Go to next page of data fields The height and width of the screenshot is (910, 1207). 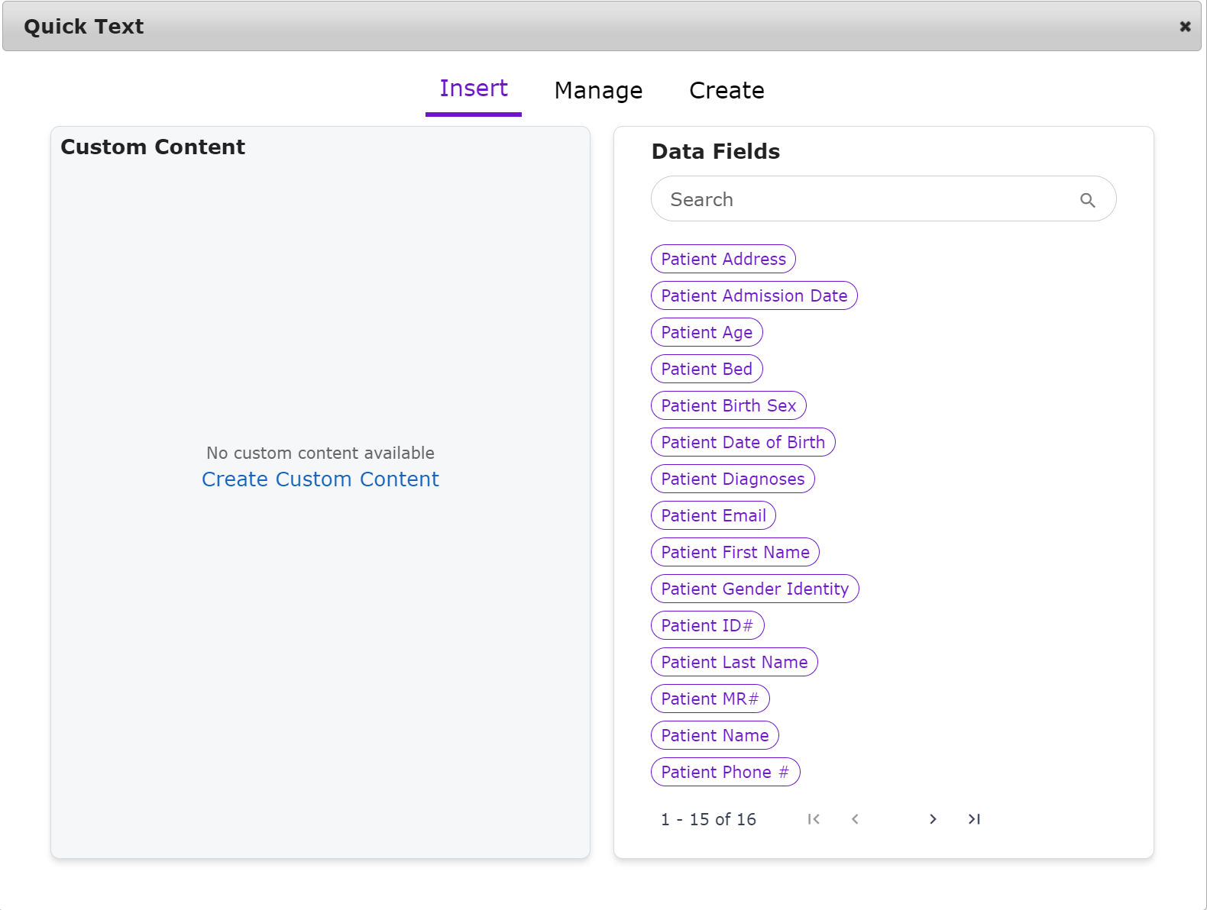pyautogui.click(x=933, y=819)
